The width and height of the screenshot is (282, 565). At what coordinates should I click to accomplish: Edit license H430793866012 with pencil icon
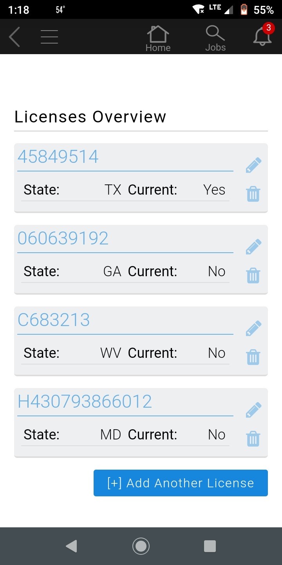[253, 410]
